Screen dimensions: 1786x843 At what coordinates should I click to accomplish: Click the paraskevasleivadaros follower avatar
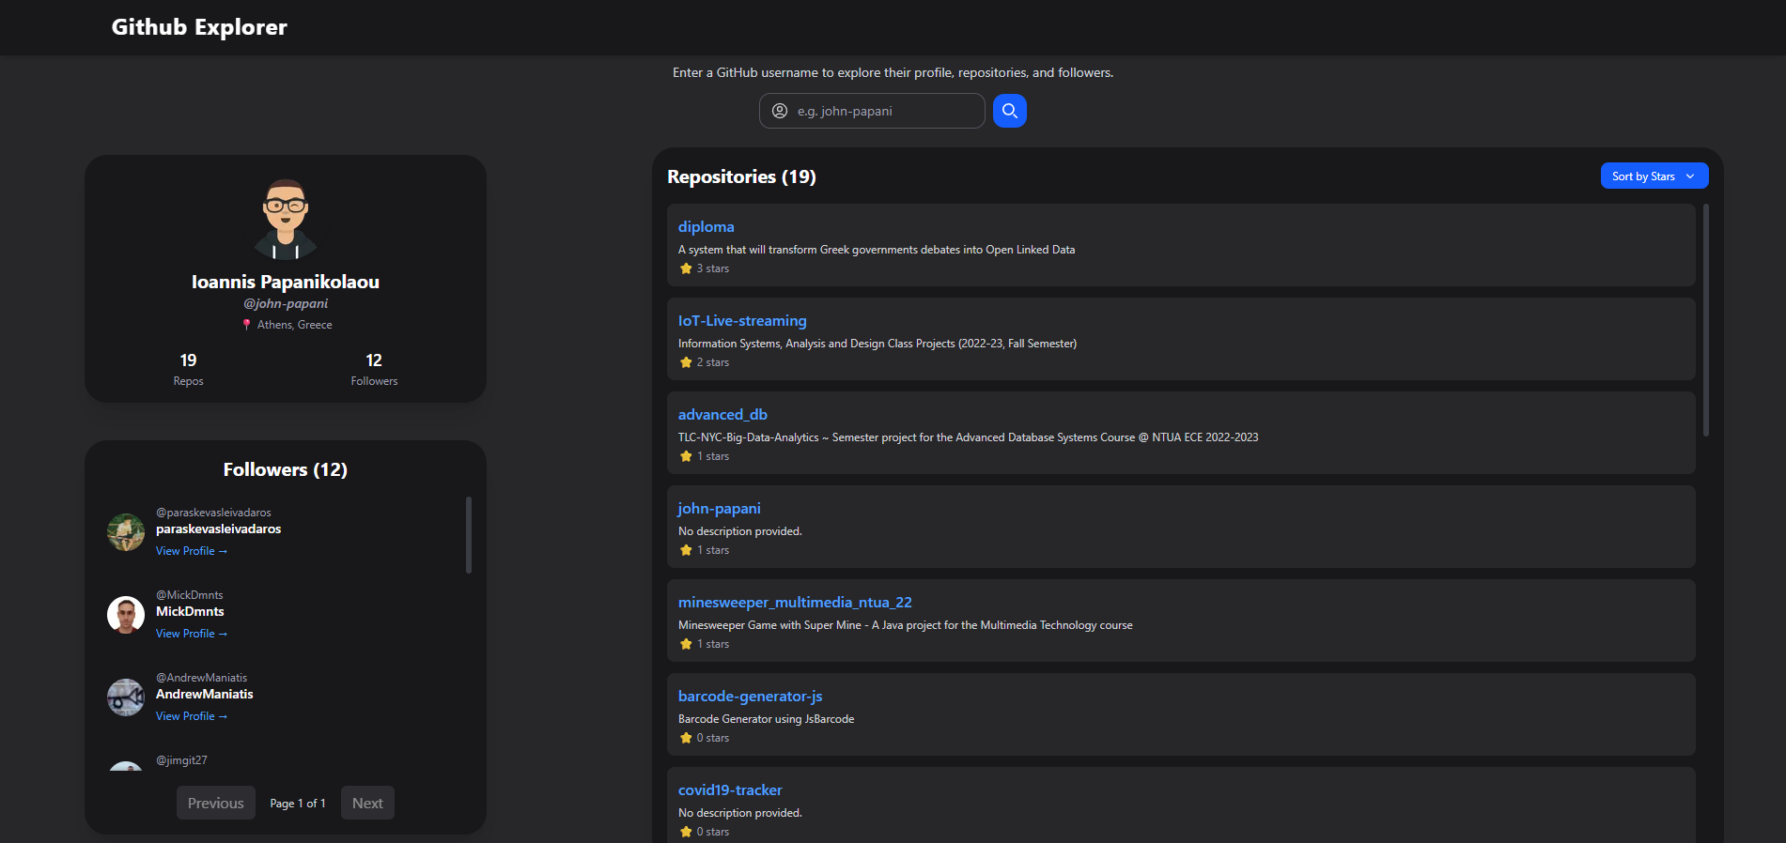(126, 532)
